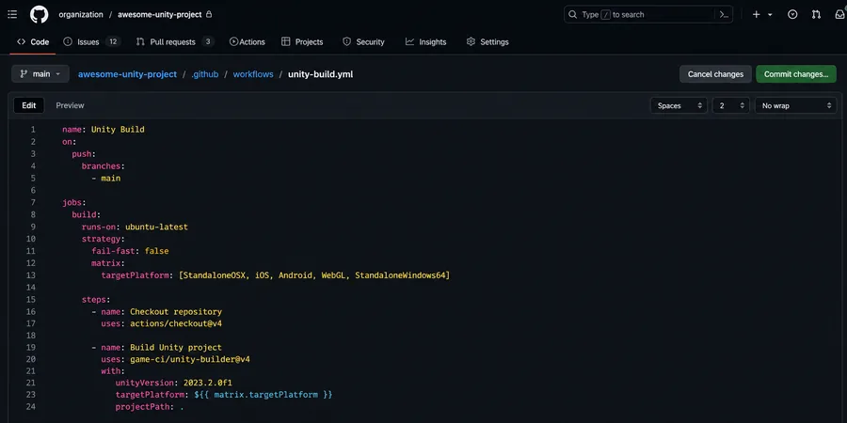Open the Insights tab
This screenshot has width=847, height=423.
tap(425, 41)
